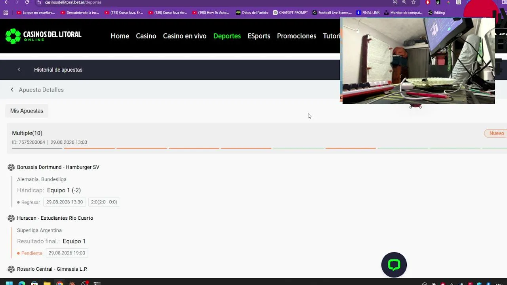Screen dimensions: 507x285
Task: Open Microsoft Edge from the taskbar
Action: pos(22,283)
